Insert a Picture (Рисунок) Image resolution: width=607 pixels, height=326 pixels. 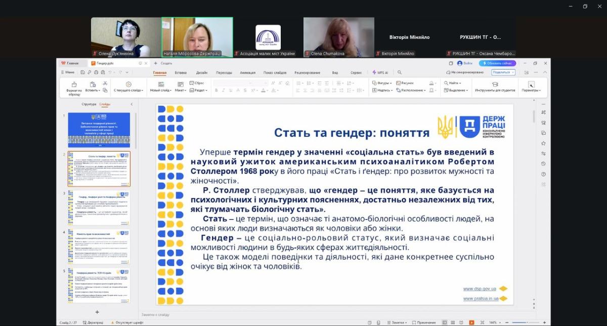[405, 83]
